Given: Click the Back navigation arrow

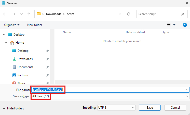Looking at the screenshot, I should [5, 14].
